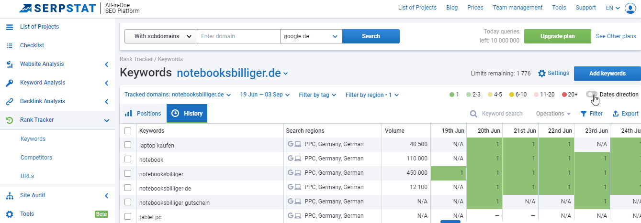Select the laptop kaufen row checkbox
Image resolution: width=641 pixels, height=223 pixels.
[128, 144]
